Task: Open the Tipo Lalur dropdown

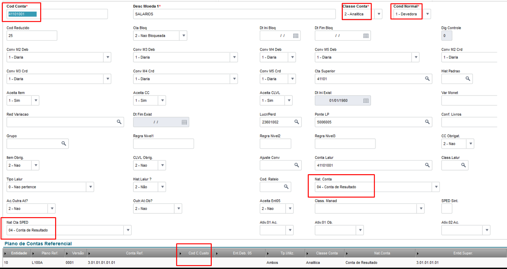Action: point(90,187)
